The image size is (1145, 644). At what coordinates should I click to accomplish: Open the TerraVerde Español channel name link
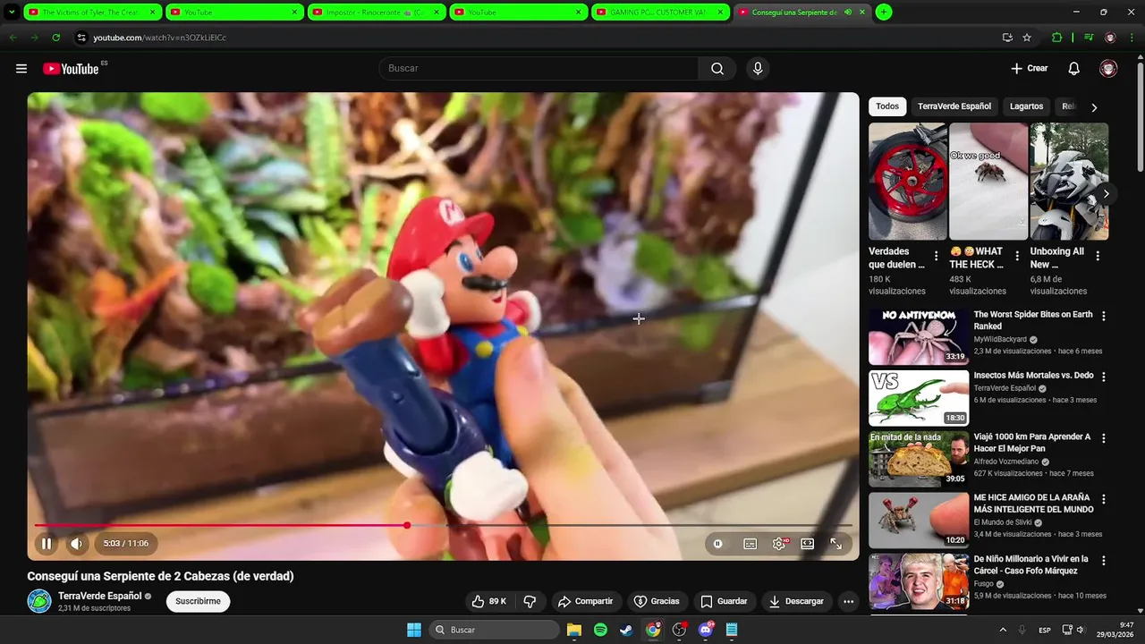pos(100,596)
